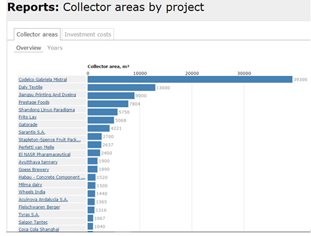Click the Shandong Linuo 5750 bar
Image resolution: width=311 pixels, height=236 pixels.
pos(102,112)
